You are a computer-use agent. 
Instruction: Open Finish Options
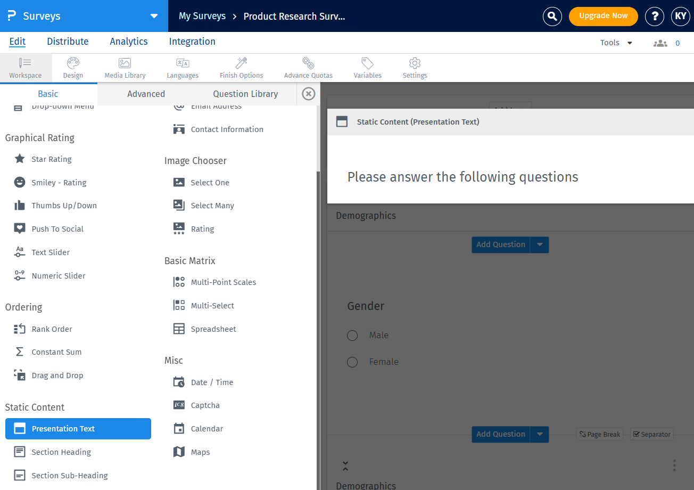[241, 68]
